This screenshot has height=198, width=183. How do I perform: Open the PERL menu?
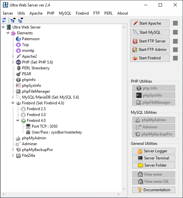[x=109, y=13]
